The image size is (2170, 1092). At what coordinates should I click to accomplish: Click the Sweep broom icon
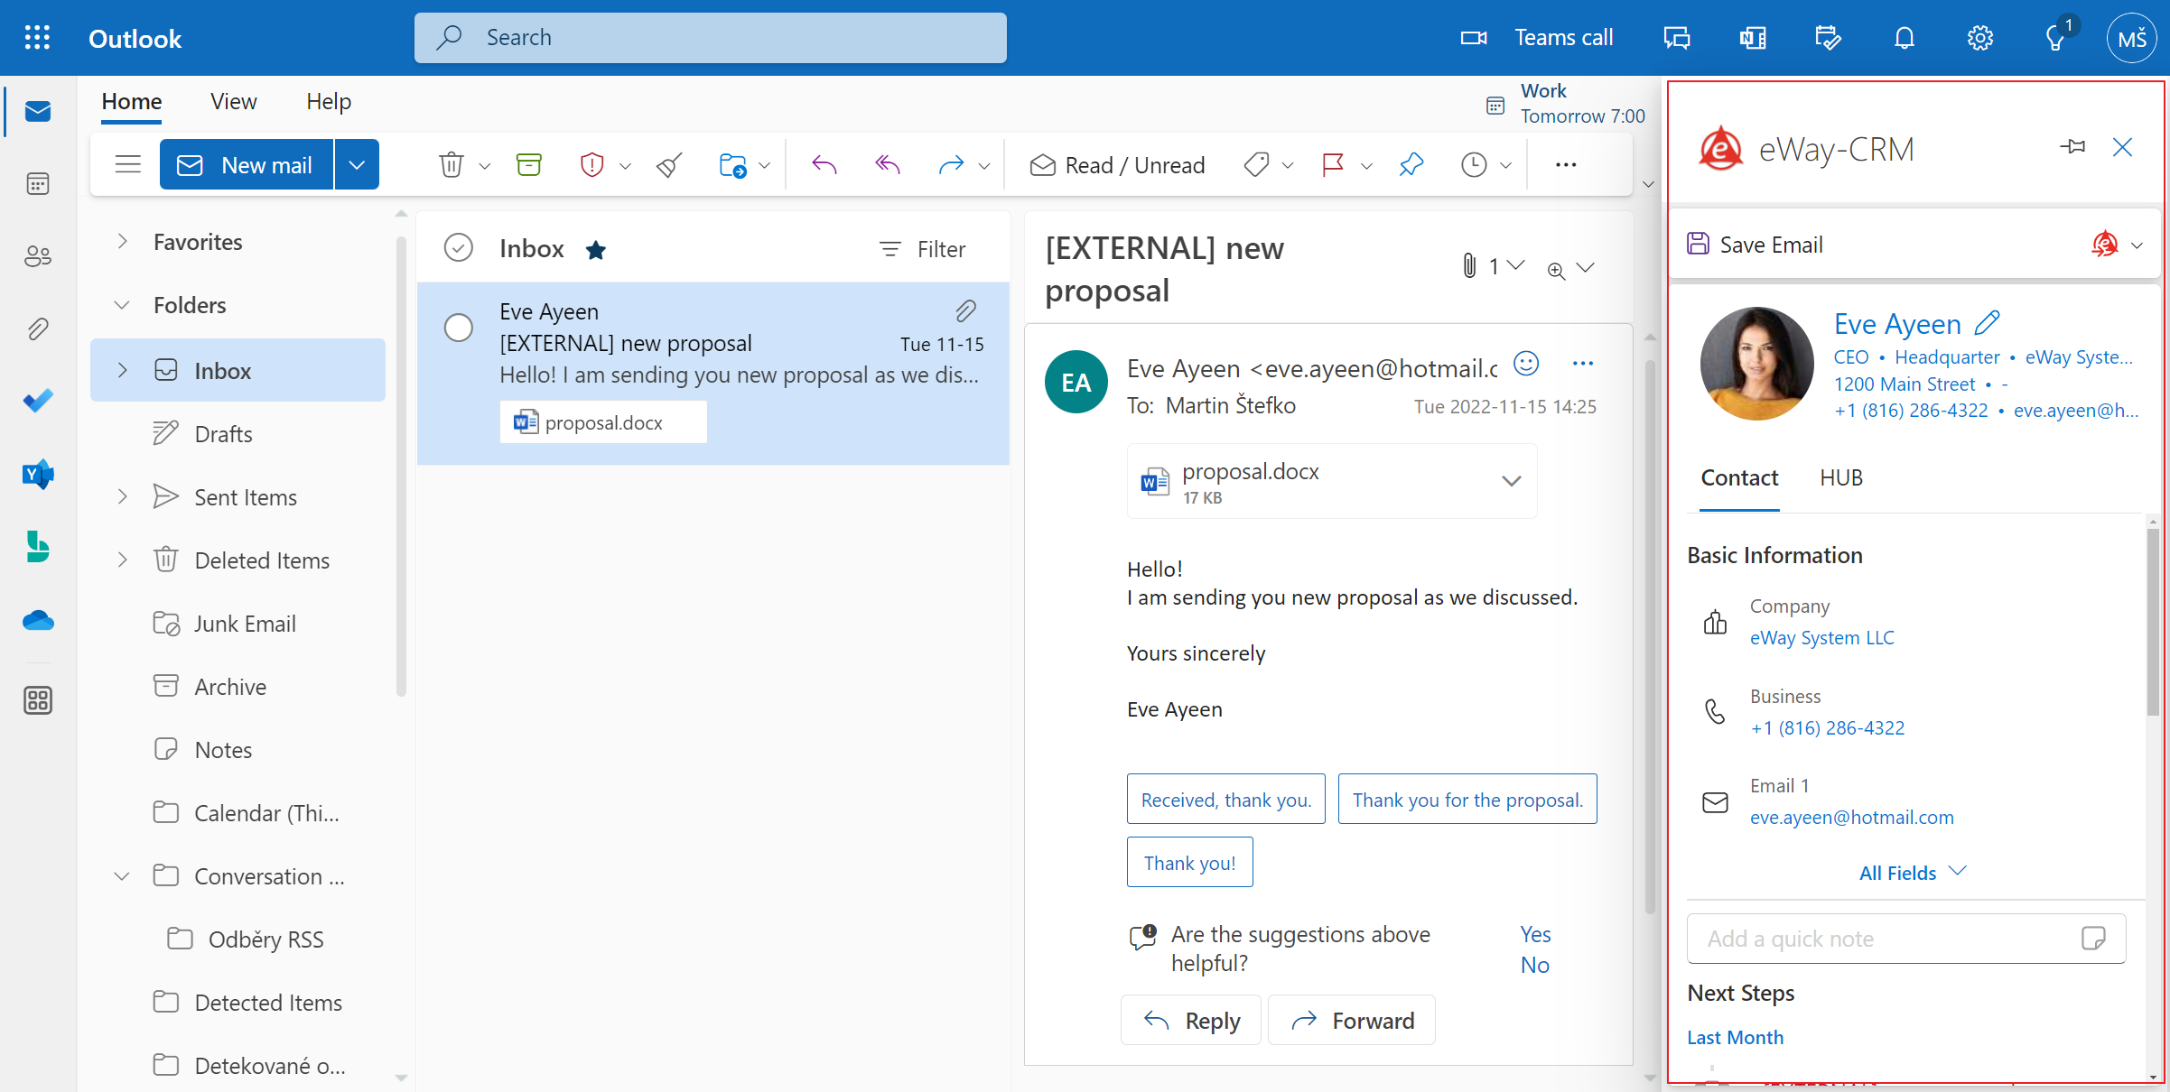(x=669, y=165)
